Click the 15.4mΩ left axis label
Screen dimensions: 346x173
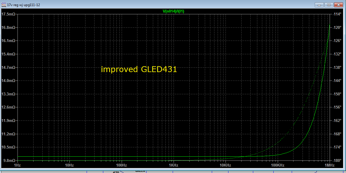pos(8,54)
